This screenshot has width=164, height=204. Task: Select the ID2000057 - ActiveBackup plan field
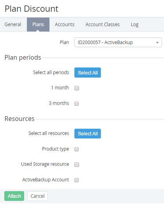(118, 42)
